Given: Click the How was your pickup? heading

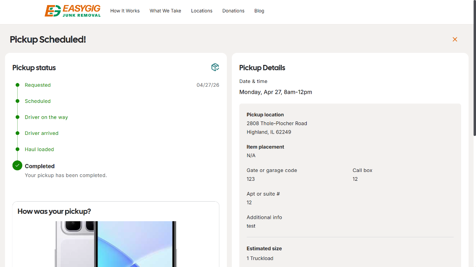Looking at the screenshot, I should (54, 211).
